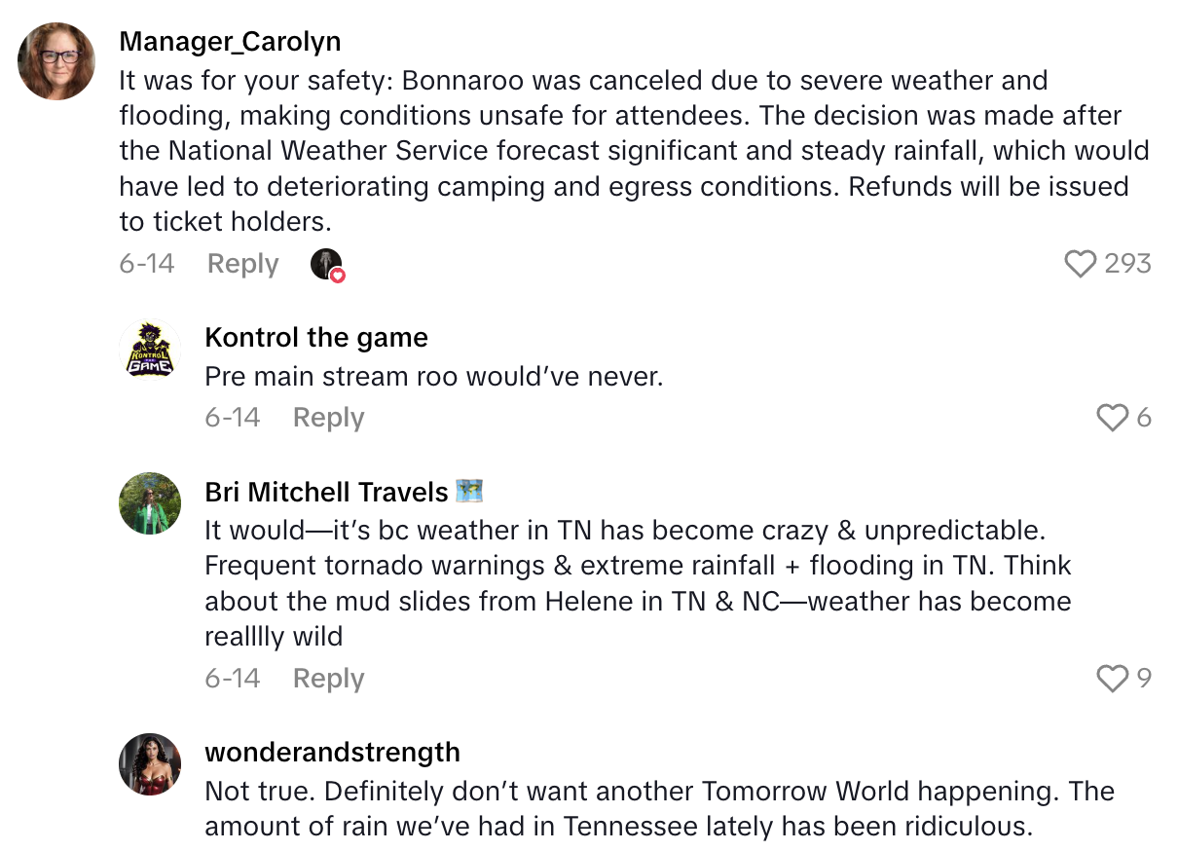Click the 6-14 date under Manager_Carolyn's comment
The width and height of the screenshot is (1178, 851).
[147, 264]
